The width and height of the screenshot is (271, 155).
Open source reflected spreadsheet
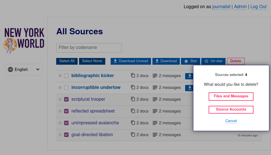point(93,111)
